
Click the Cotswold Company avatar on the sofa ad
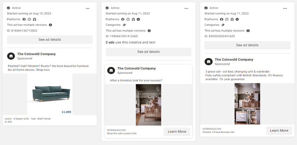pos(11,56)
